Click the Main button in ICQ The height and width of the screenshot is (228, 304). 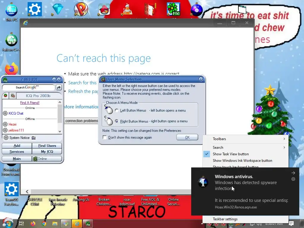click(x=17, y=159)
